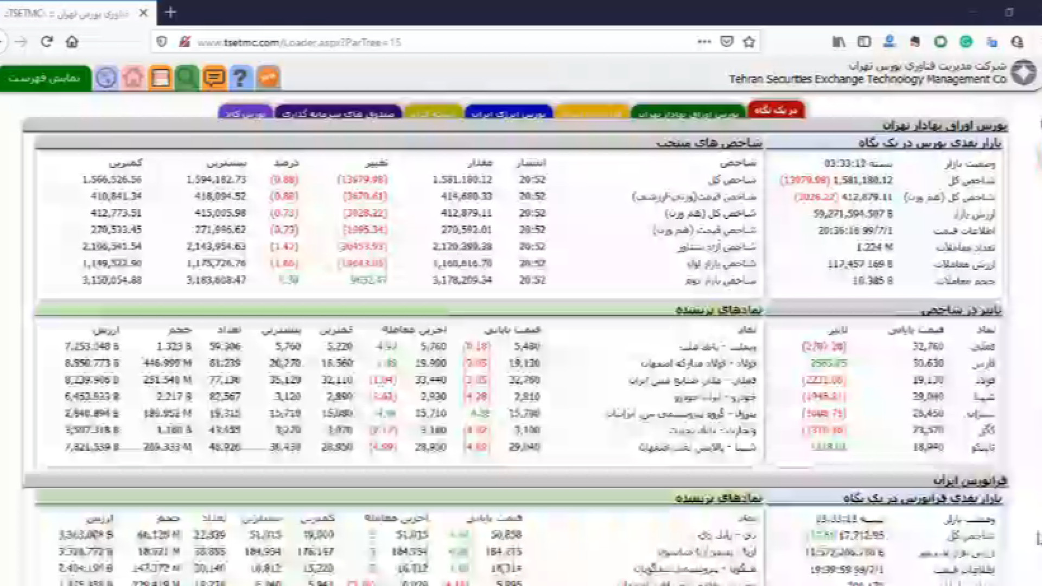Open the Firefox Library icon
This screenshot has width=1042, height=586.
pyautogui.click(x=838, y=42)
